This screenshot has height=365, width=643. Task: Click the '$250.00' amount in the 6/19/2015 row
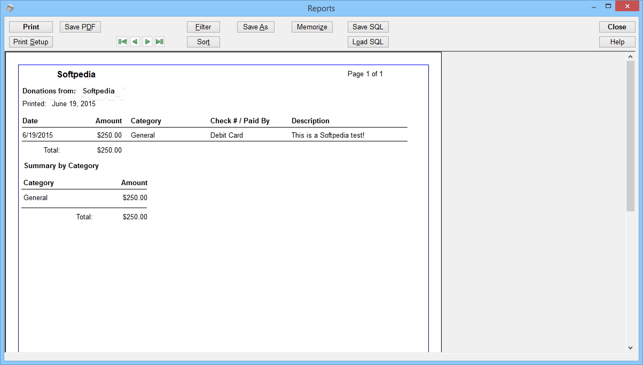coord(109,136)
